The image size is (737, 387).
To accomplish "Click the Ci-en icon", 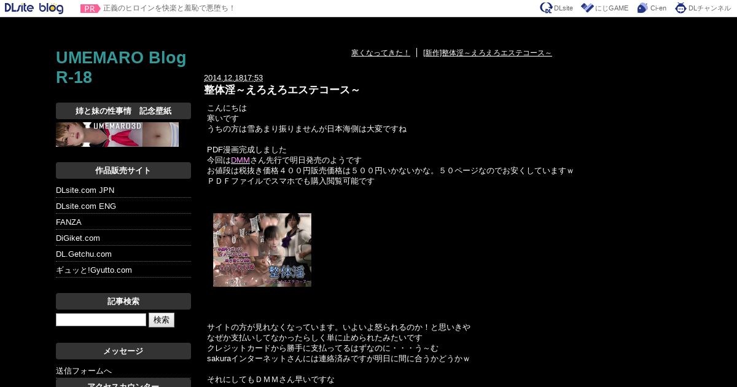I will pyautogui.click(x=642, y=8).
